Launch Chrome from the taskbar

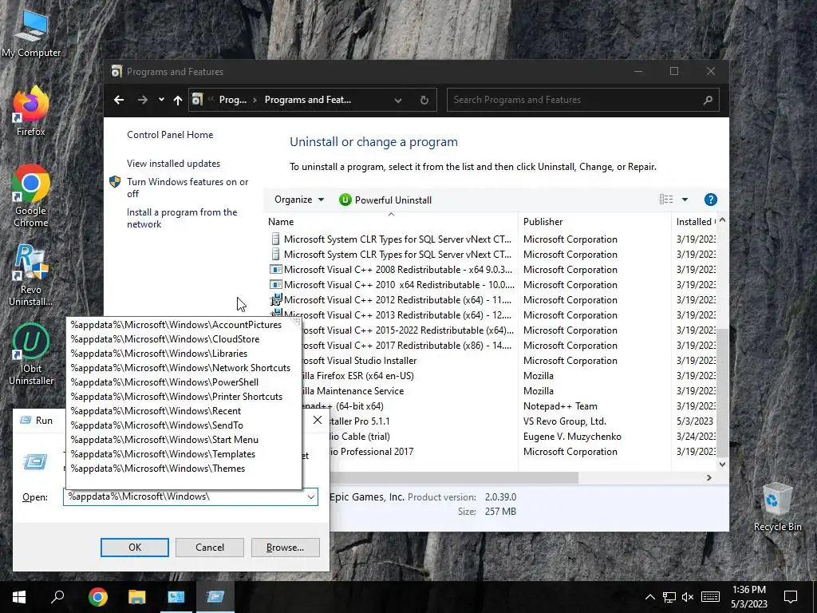click(x=97, y=597)
